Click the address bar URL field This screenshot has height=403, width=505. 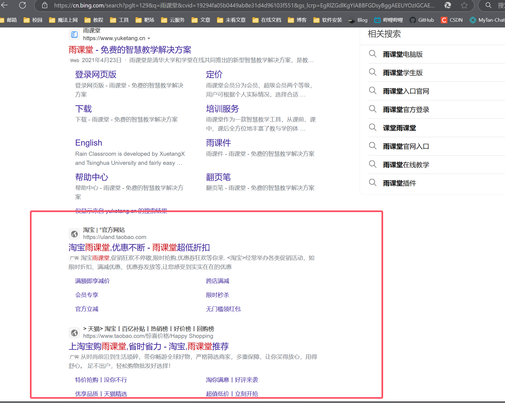[244, 5]
